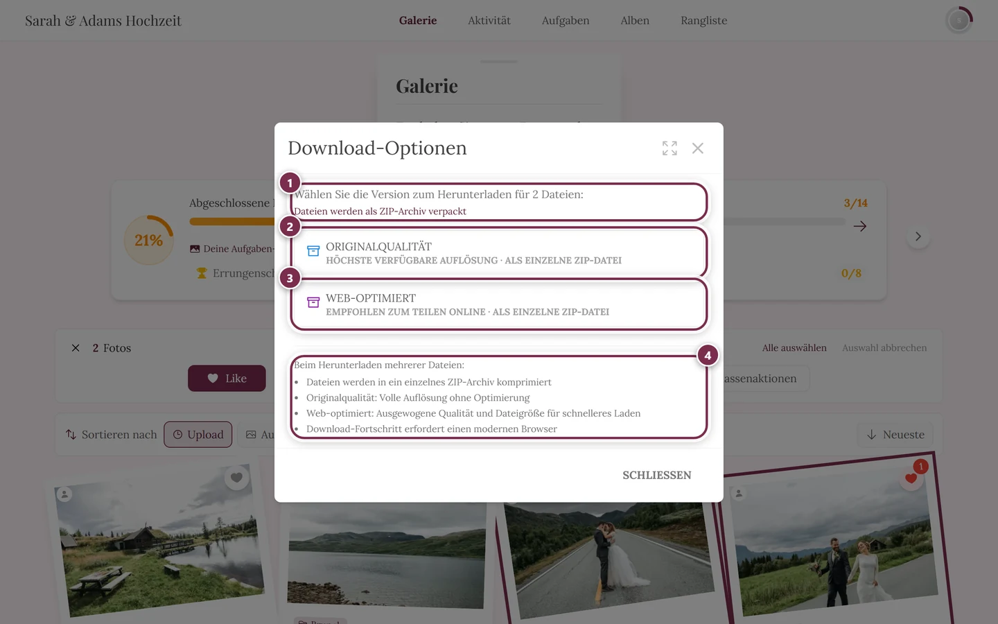
Task: Click Sarah & Adams Hochzeit title
Action: (103, 21)
